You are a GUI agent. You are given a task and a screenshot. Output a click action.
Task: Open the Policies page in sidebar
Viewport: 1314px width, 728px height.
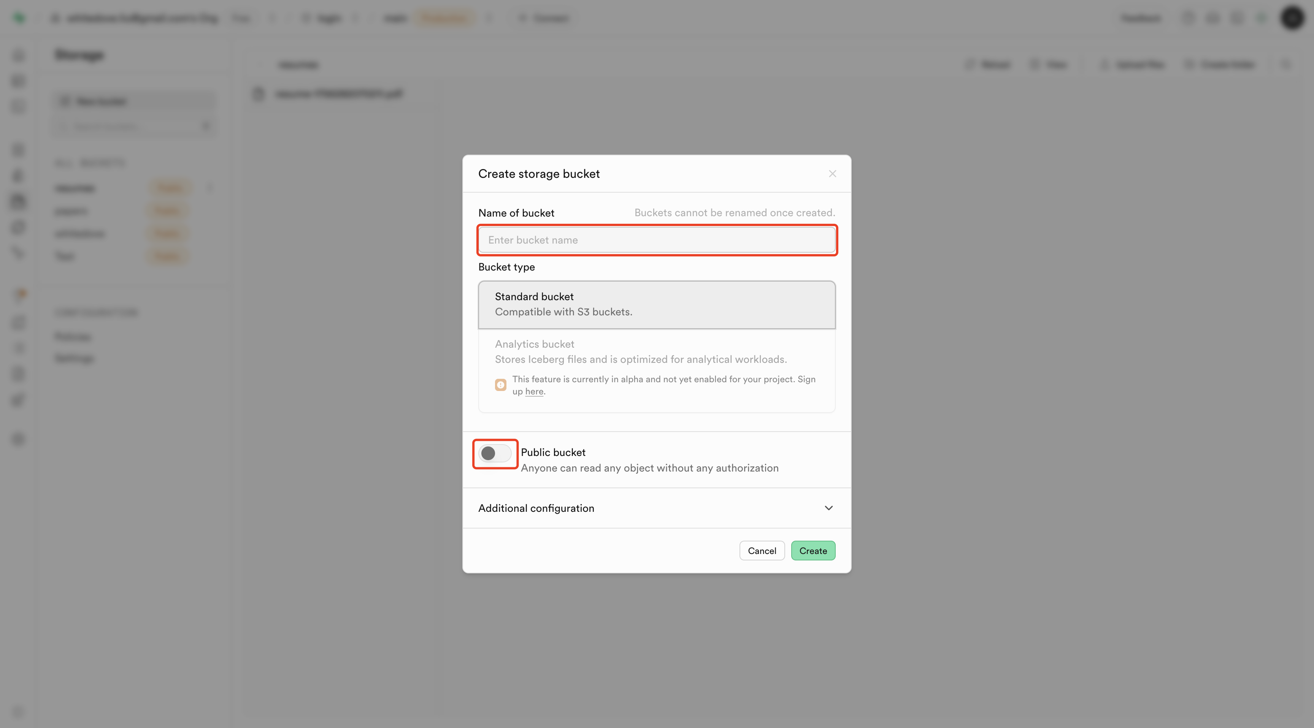[x=73, y=337]
